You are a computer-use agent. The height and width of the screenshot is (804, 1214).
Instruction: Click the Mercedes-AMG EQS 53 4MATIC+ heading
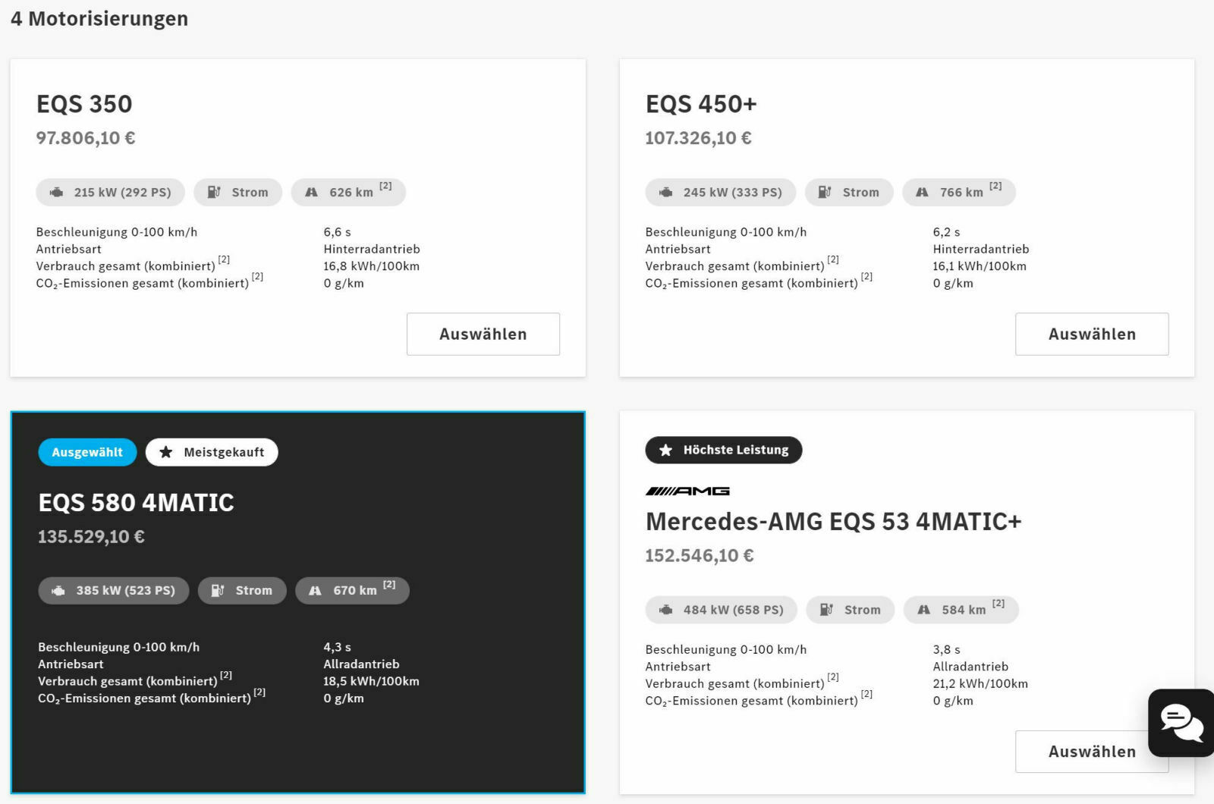click(x=833, y=522)
